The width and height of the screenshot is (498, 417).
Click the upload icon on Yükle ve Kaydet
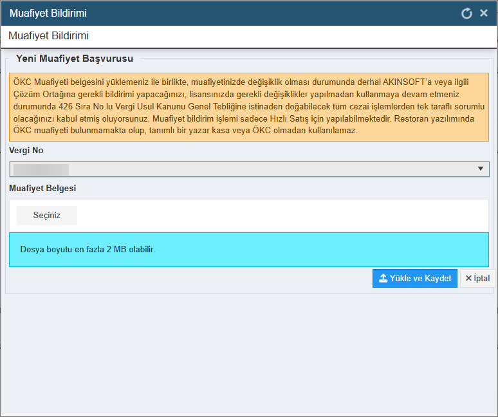tap(383, 278)
